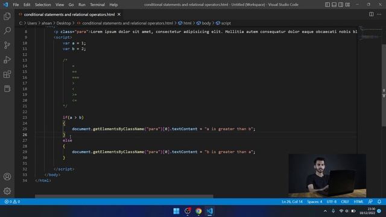The width and height of the screenshot is (386, 217).
Task: Open the Selection menu
Action: tap(43, 5)
